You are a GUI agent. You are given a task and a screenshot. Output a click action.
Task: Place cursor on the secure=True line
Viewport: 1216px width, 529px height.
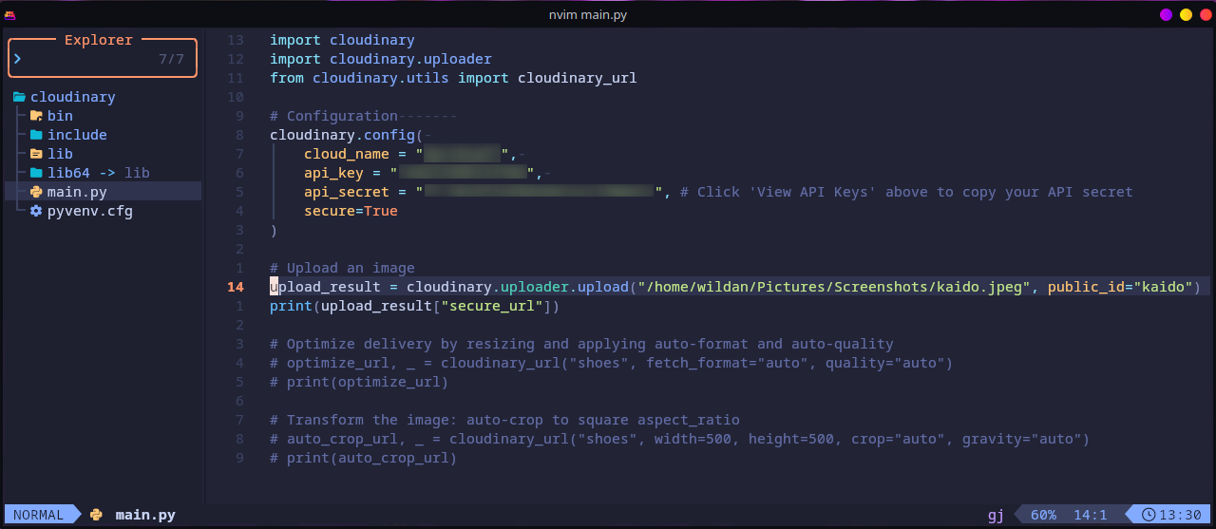click(351, 211)
